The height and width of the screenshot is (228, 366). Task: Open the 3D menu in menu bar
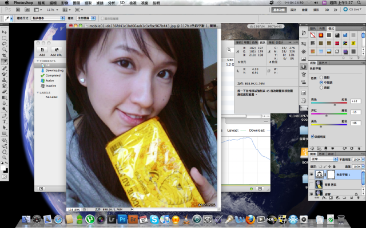(x=122, y=3)
